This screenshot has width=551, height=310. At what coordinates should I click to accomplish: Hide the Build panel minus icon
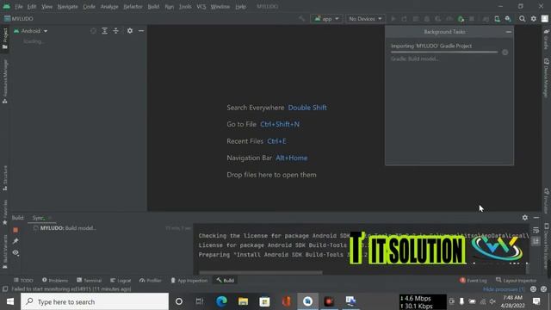[x=536, y=218]
